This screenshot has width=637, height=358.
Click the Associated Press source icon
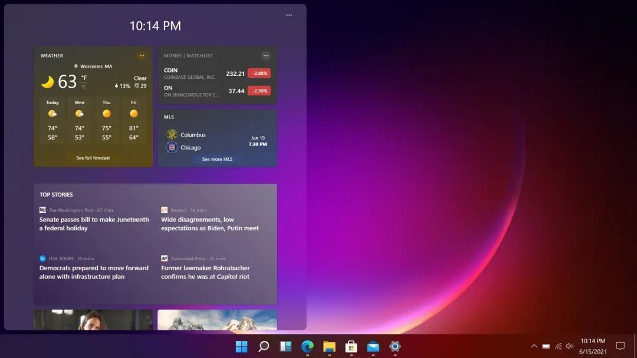point(164,258)
